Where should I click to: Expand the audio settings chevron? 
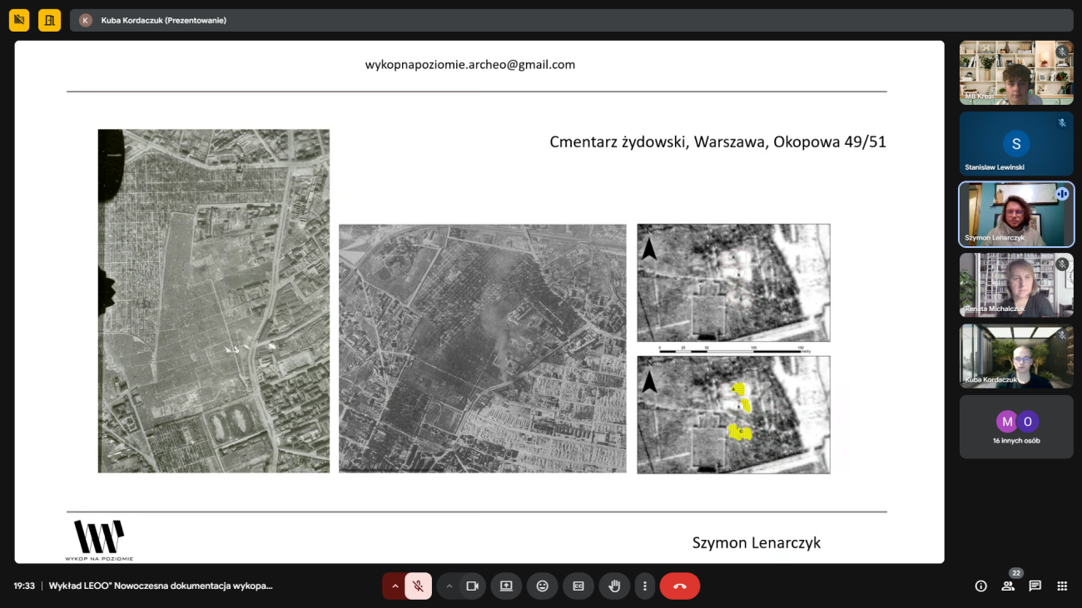click(x=395, y=586)
